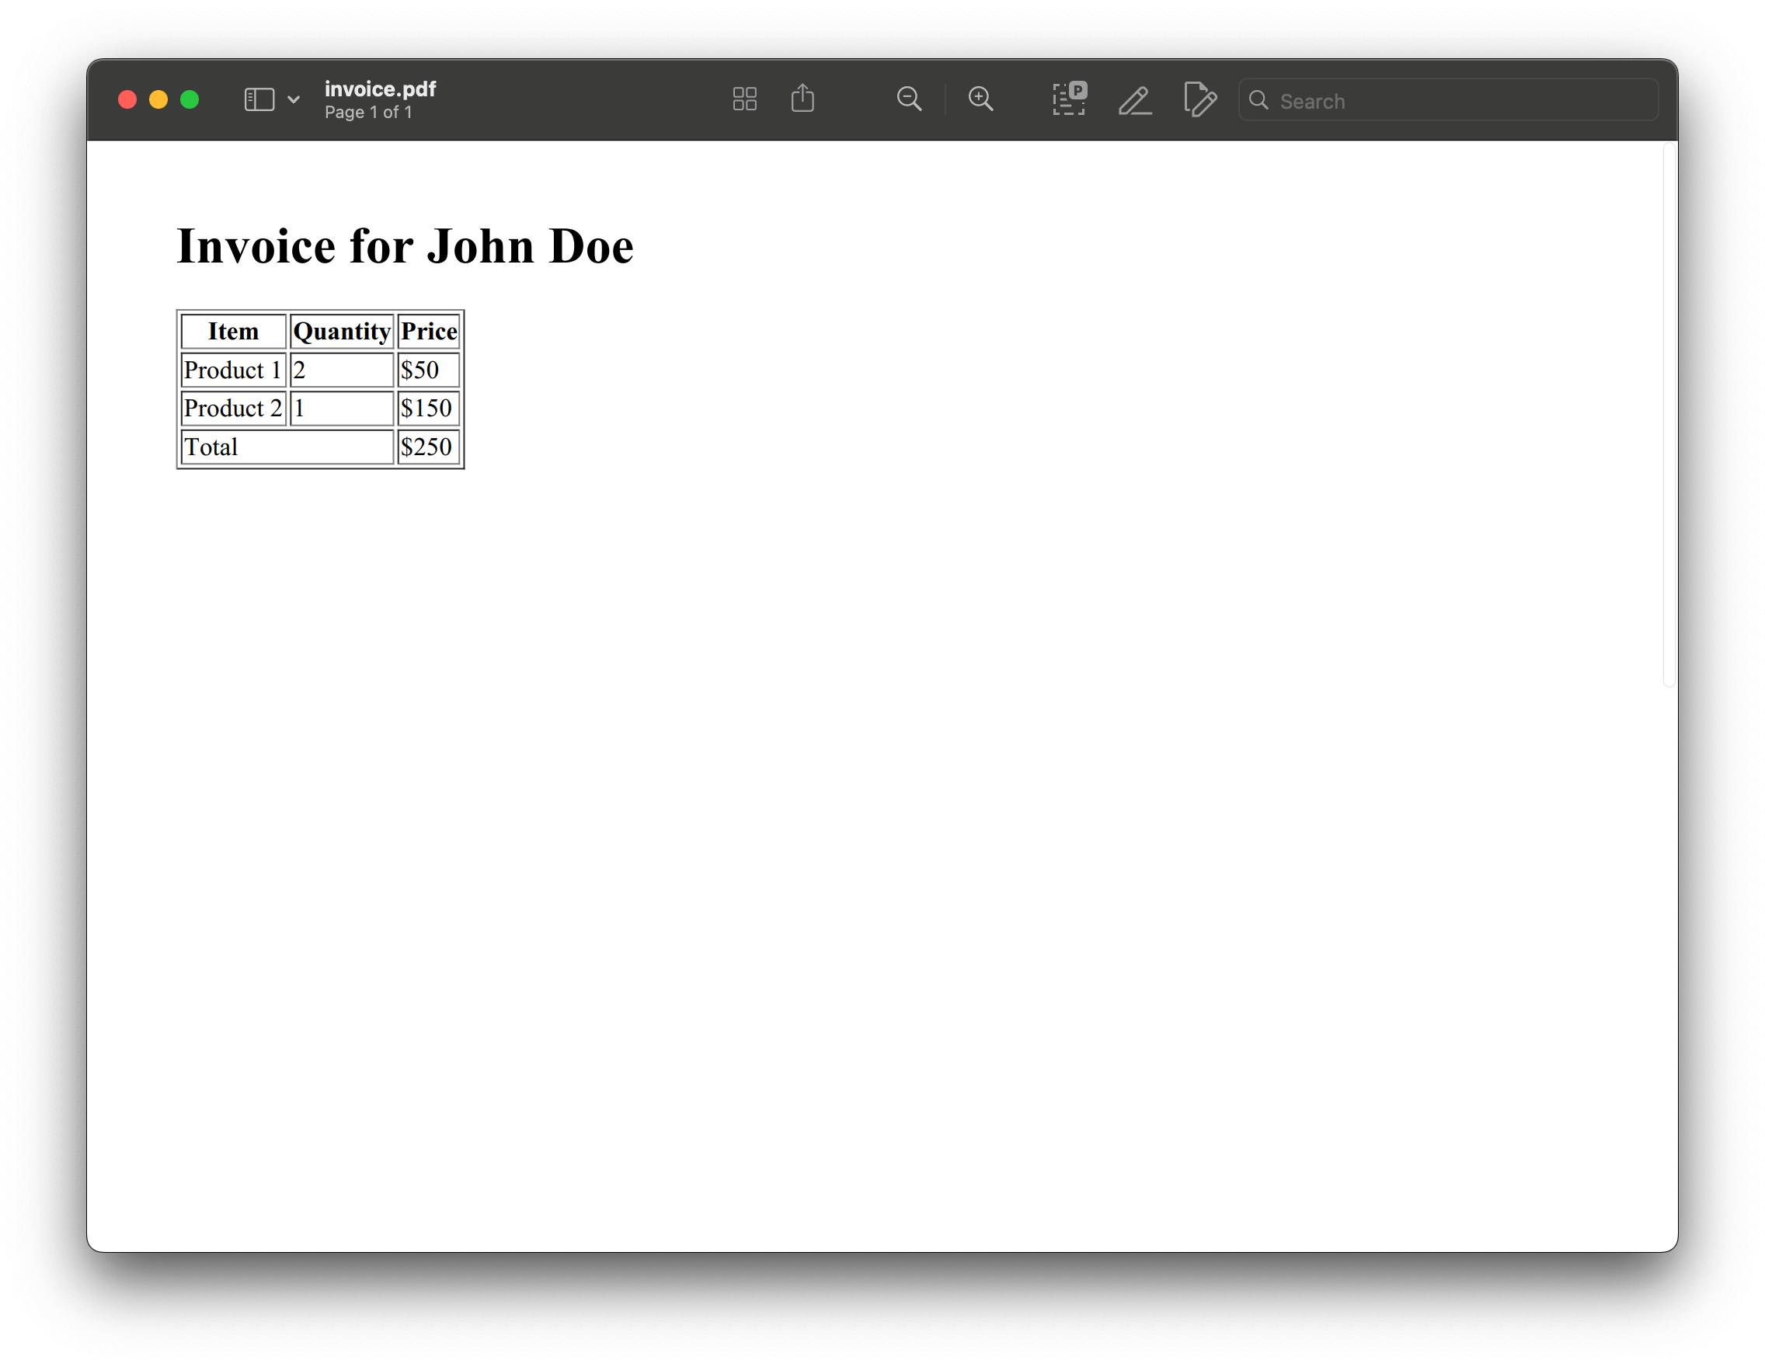Viewport: 1765px width, 1367px height.
Task: Switch to contact sheet view
Action: 743,99
